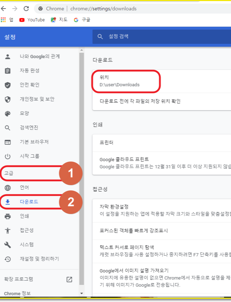Image resolution: width=231 pixels, height=302 pixels.
Task: Click the browser back arrow
Action: point(3,9)
